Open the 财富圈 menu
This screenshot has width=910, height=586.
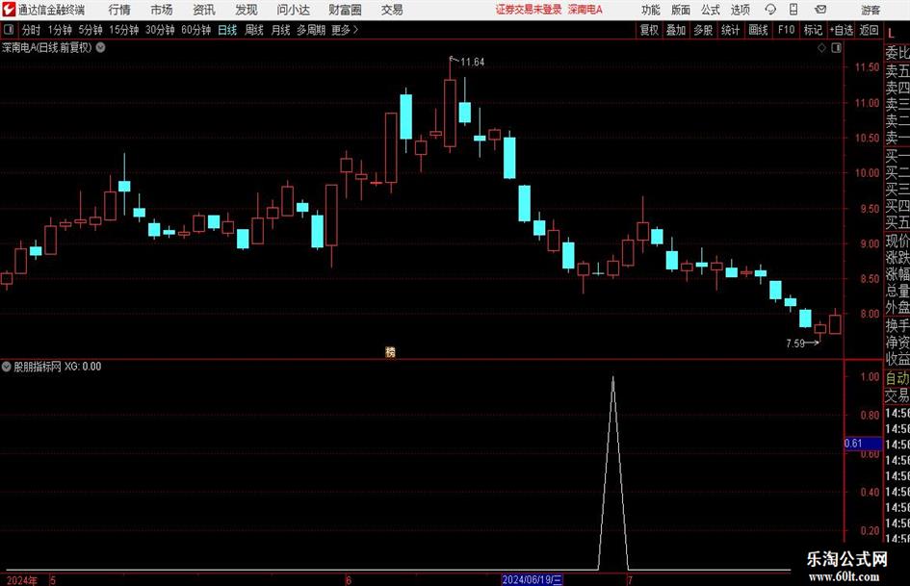tap(345, 10)
